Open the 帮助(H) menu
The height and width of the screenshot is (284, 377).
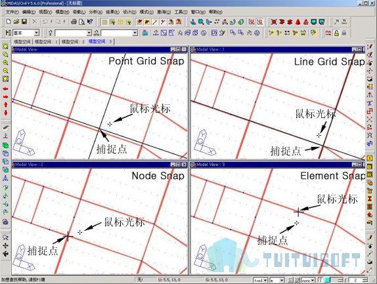(x=215, y=12)
